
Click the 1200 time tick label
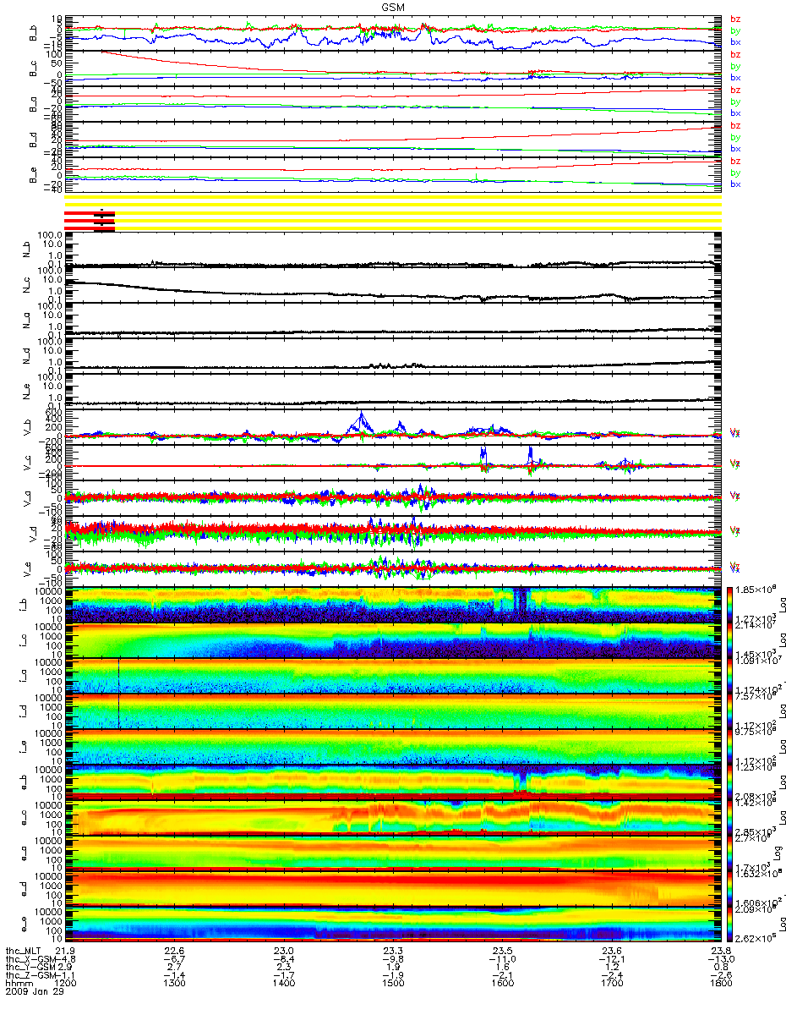click(x=66, y=984)
